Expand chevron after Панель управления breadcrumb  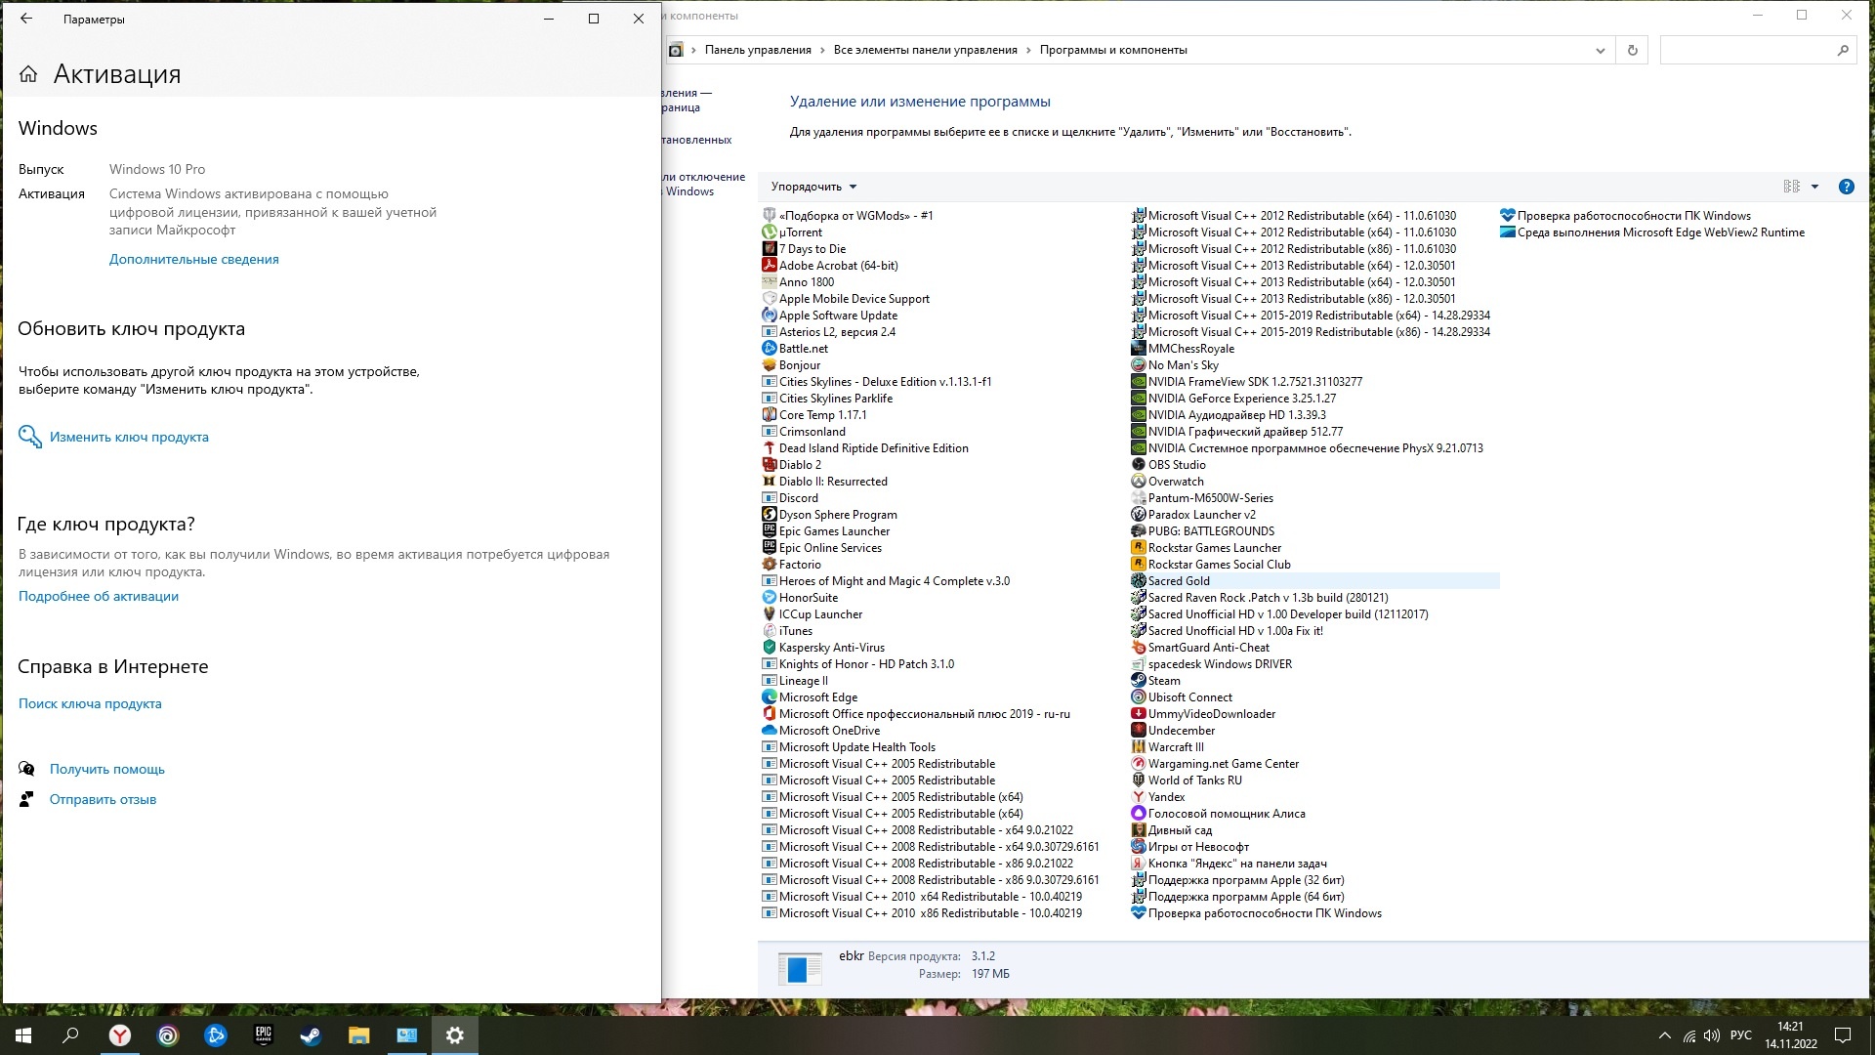(x=823, y=50)
